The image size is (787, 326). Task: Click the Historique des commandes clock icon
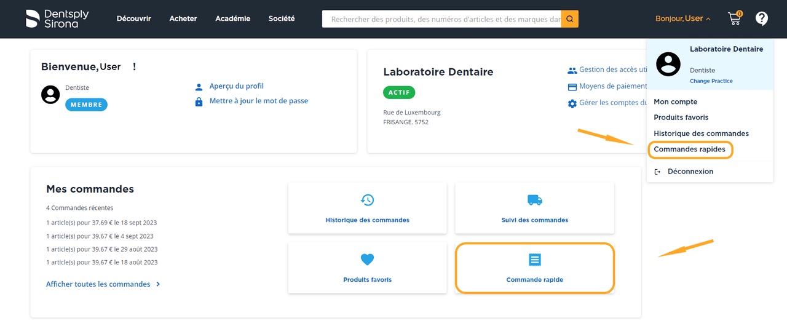(367, 200)
